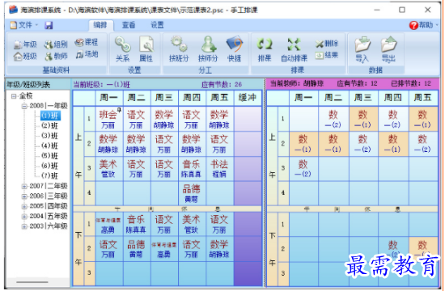
Task: Click the 班会 cell on Monday morning
Action: [108, 119]
